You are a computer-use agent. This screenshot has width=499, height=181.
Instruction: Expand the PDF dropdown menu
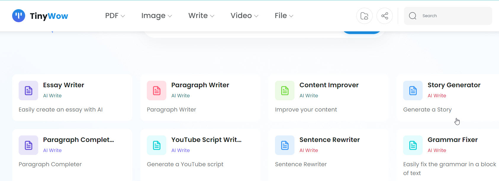pyautogui.click(x=115, y=16)
